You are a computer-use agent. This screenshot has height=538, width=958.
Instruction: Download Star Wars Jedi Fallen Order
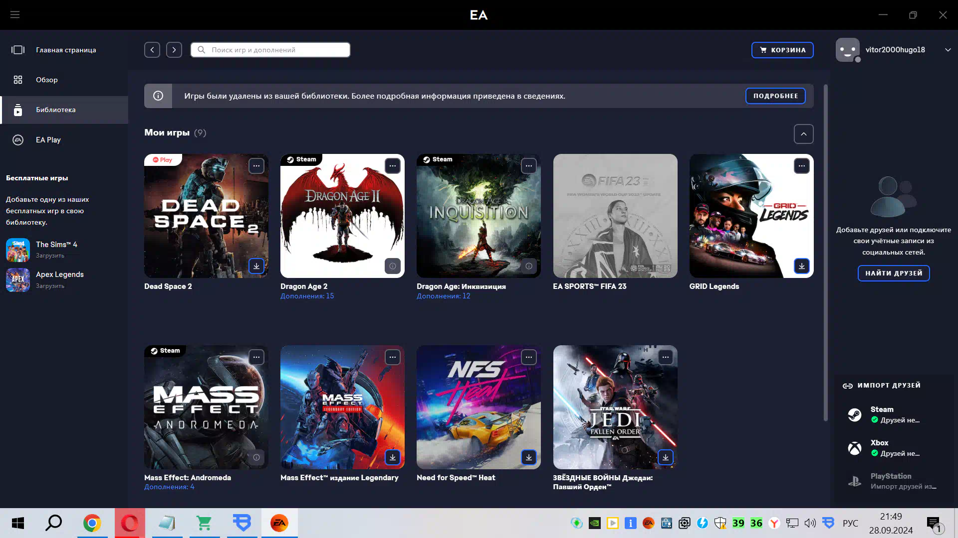666,457
